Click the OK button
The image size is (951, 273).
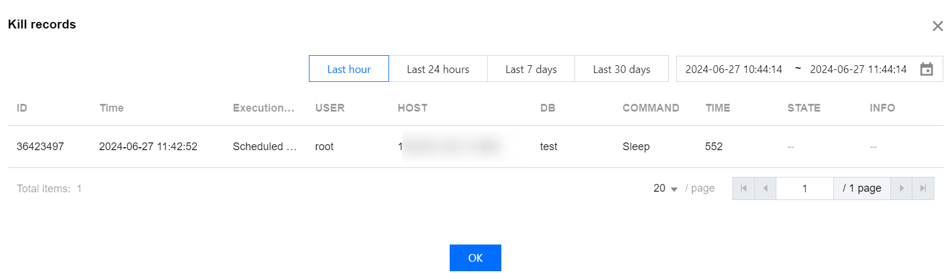tap(475, 258)
